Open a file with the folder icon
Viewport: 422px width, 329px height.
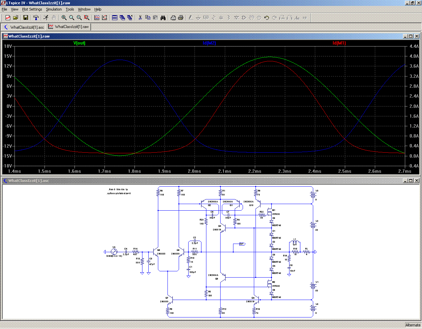click(x=15, y=18)
